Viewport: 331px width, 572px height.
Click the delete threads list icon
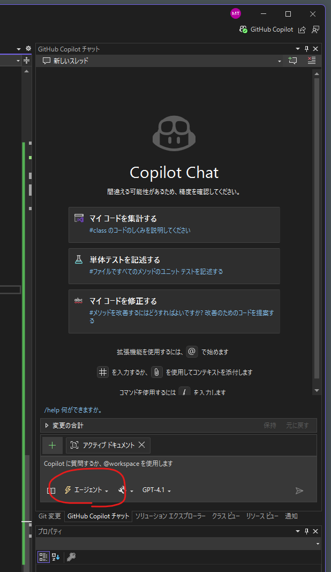312,61
